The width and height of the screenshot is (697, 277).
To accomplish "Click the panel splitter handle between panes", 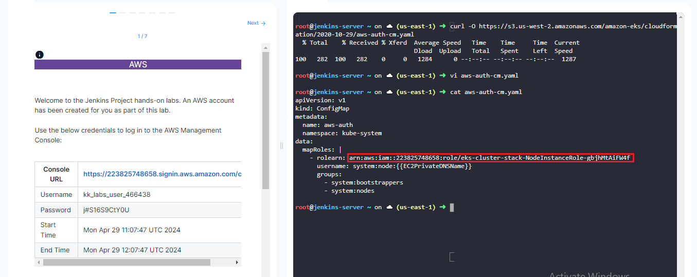I will [x=281, y=146].
